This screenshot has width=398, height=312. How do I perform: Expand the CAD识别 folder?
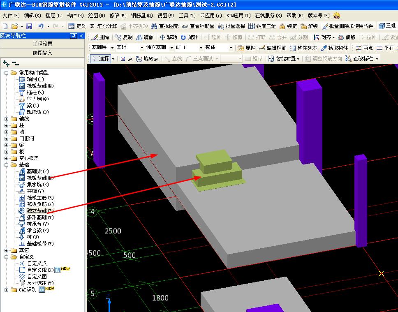(6, 290)
